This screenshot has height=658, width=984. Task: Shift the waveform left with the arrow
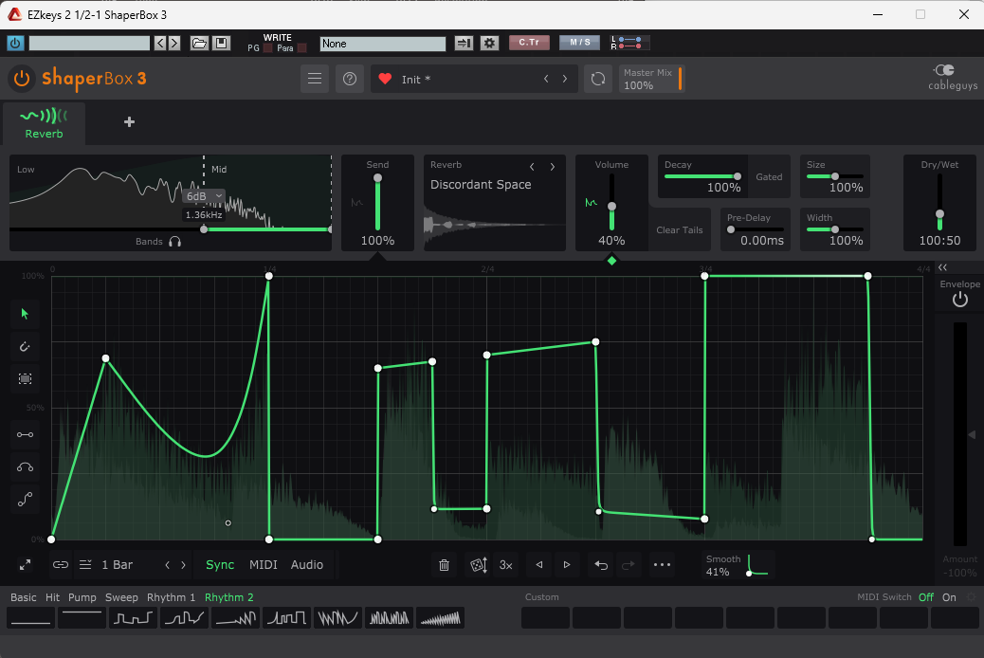(x=539, y=565)
